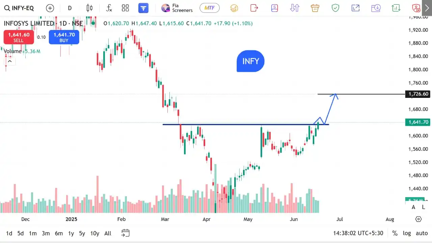432x243 pixels.
Task: Collapse the legend with the caret
Action: pos(10,61)
